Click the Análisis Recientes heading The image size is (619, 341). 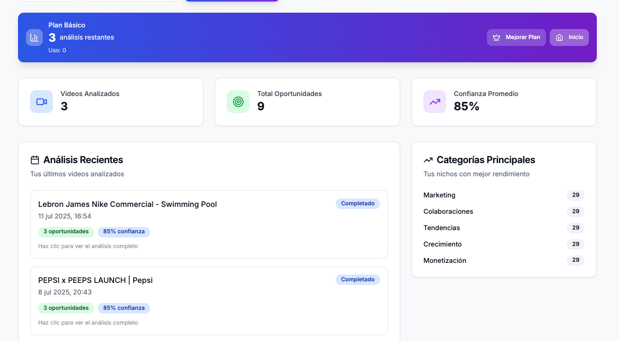(84, 160)
